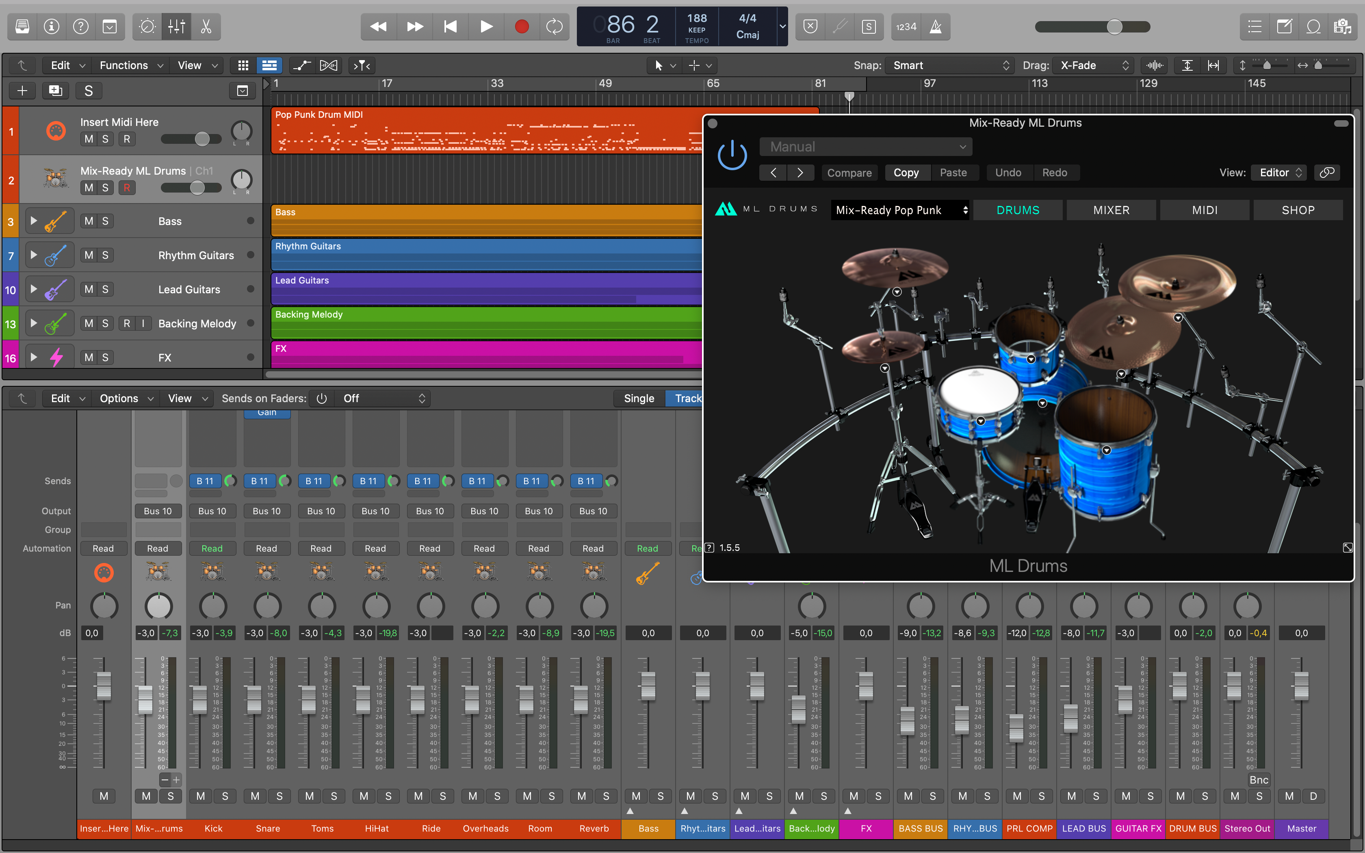Click the Duplicate Track icon

55,91
